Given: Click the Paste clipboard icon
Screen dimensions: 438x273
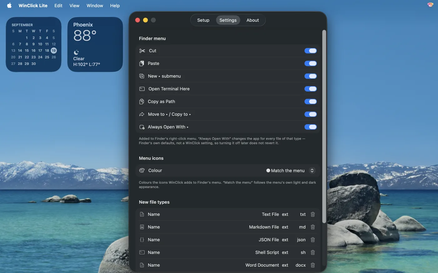Looking at the screenshot, I should pyautogui.click(x=142, y=63).
